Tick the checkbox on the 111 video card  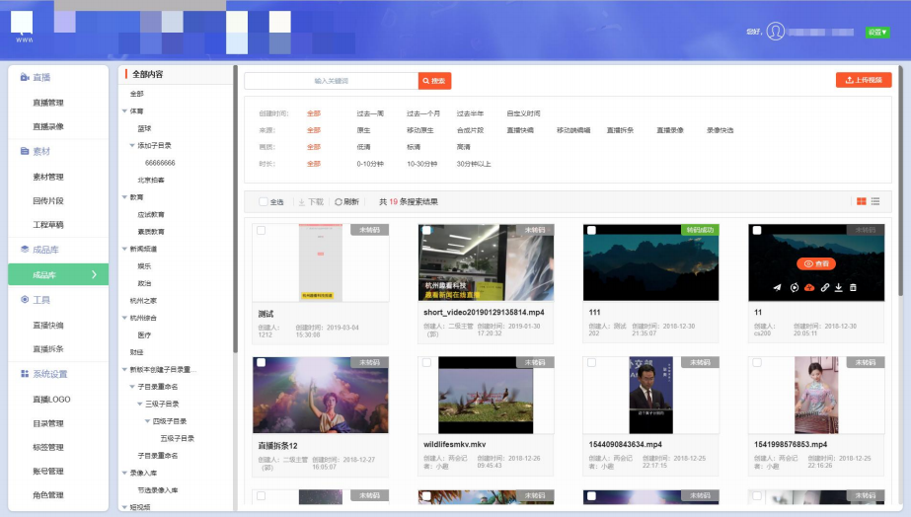(x=591, y=230)
